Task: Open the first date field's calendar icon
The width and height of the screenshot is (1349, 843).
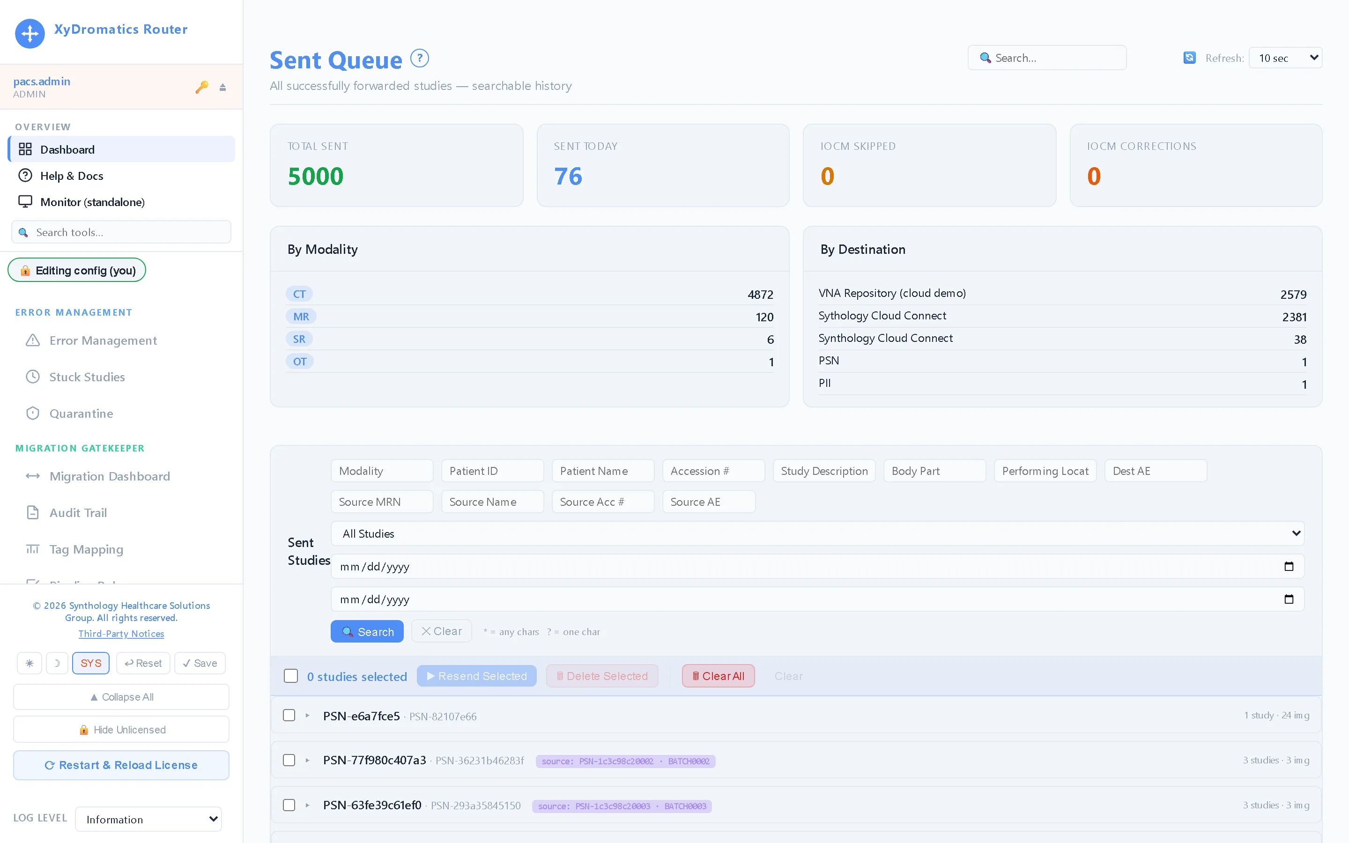Action: (x=1289, y=567)
